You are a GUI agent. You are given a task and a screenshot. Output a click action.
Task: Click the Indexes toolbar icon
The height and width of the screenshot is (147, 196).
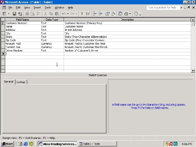pos(88,14)
